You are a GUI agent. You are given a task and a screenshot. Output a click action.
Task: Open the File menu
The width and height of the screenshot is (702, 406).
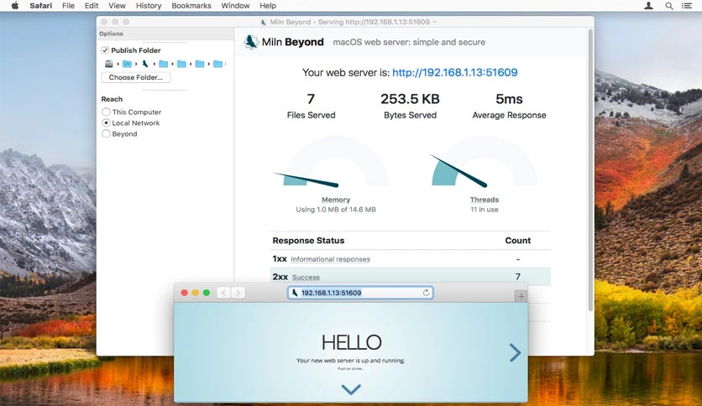tap(69, 6)
